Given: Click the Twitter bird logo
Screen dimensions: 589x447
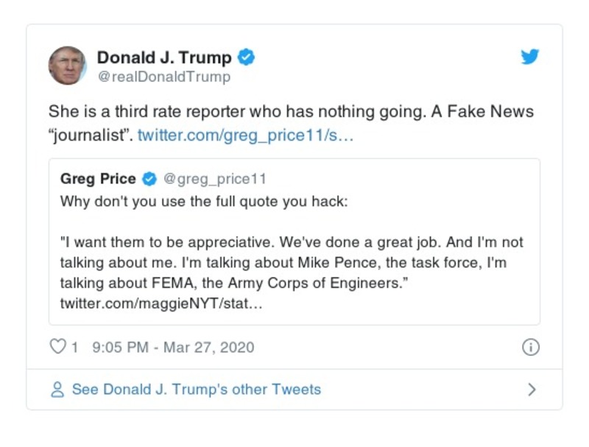Looking at the screenshot, I should [x=529, y=57].
